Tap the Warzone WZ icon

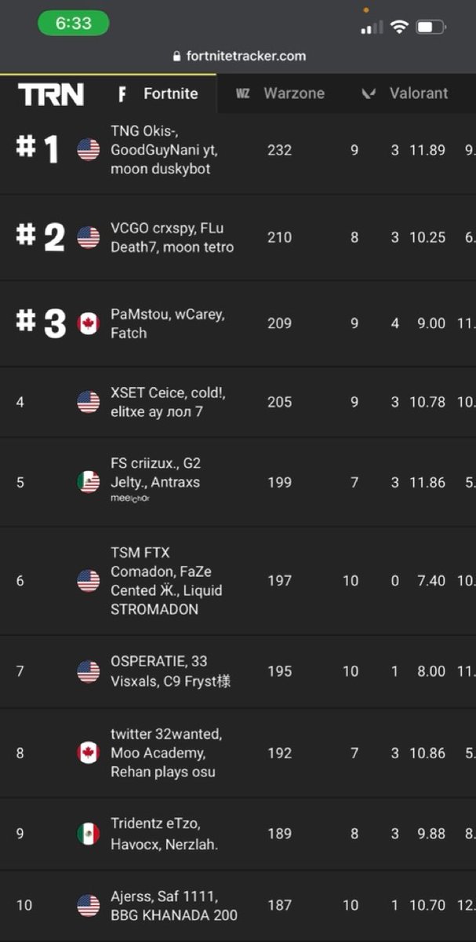[x=243, y=93]
